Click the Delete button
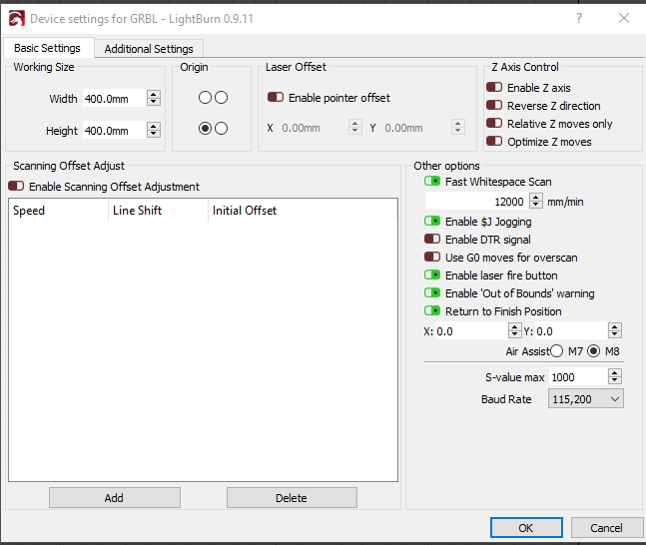Screen dimensions: 646x545 292,498
